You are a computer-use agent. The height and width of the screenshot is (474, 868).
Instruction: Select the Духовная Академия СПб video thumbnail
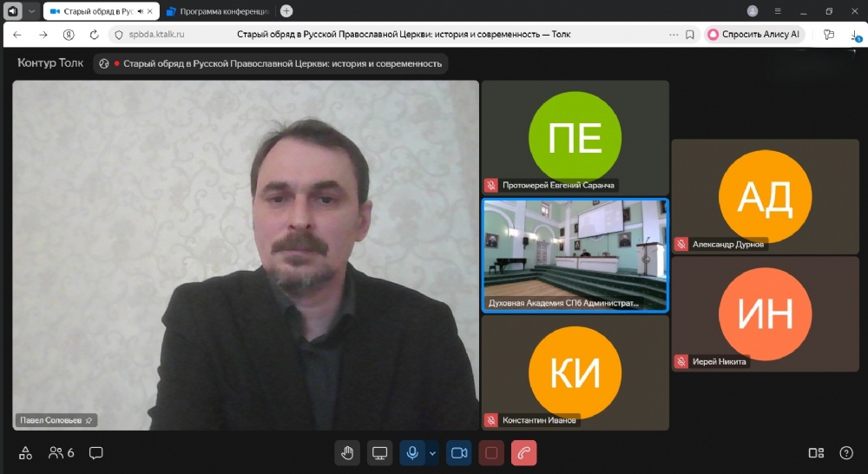(x=575, y=255)
